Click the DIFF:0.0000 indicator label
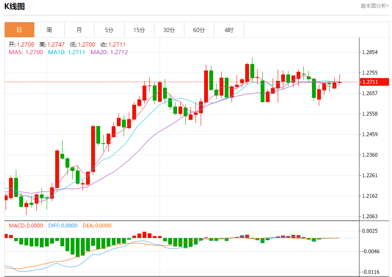The height and width of the screenshot is (277, 392). pos(63,226)
